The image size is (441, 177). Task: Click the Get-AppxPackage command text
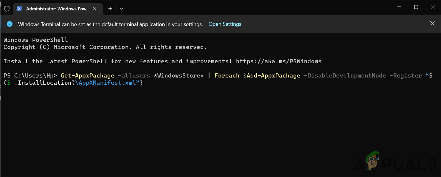coord(87,75)
